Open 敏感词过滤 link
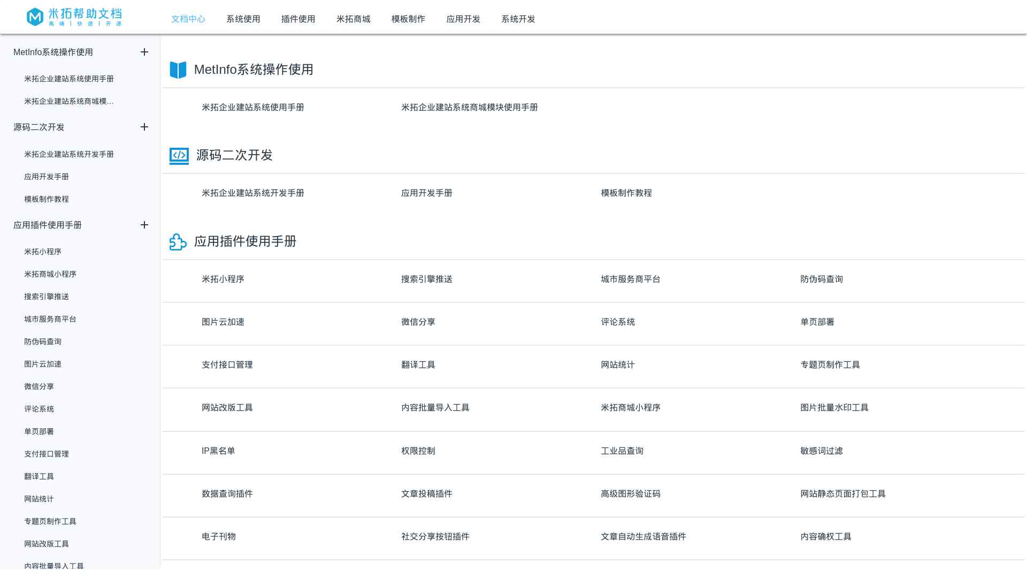This screenshot has width=1027, height=578. click(822, 451)
